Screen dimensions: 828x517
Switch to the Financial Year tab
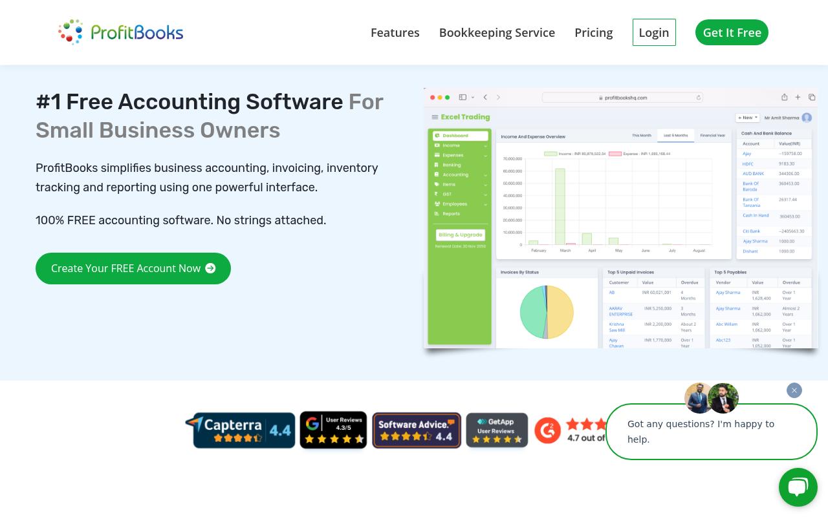coord(713,136)
